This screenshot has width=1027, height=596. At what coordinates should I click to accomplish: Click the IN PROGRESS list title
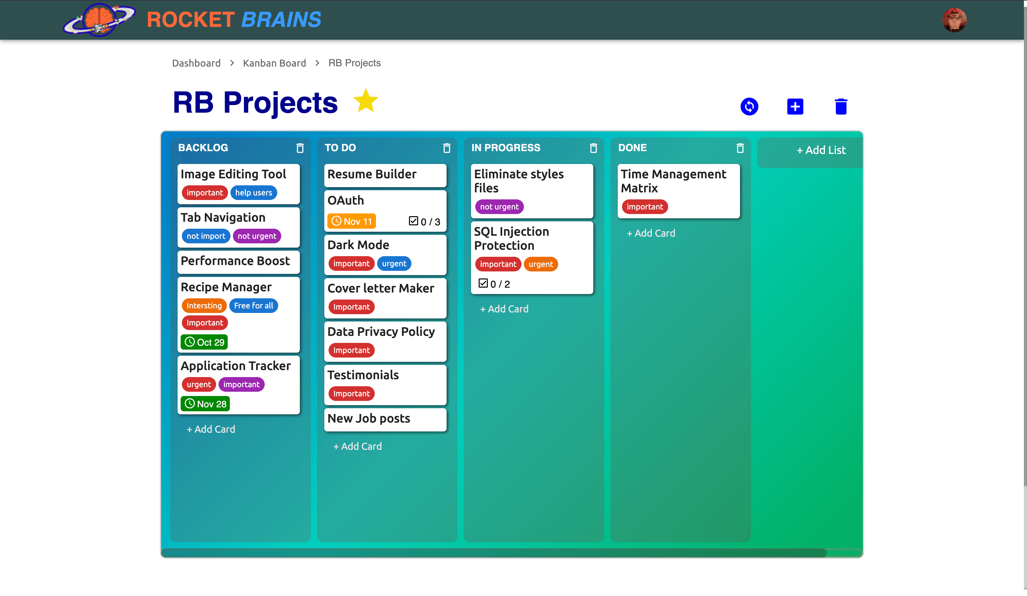click(x=506, y=148)
